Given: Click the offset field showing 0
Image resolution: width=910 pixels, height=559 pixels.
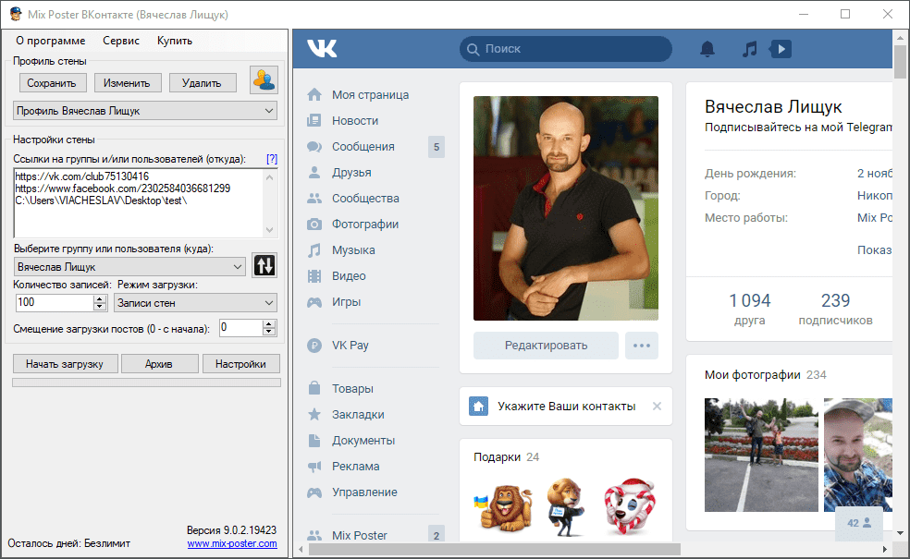Looking at the screenshot, I should coord(240,328).
